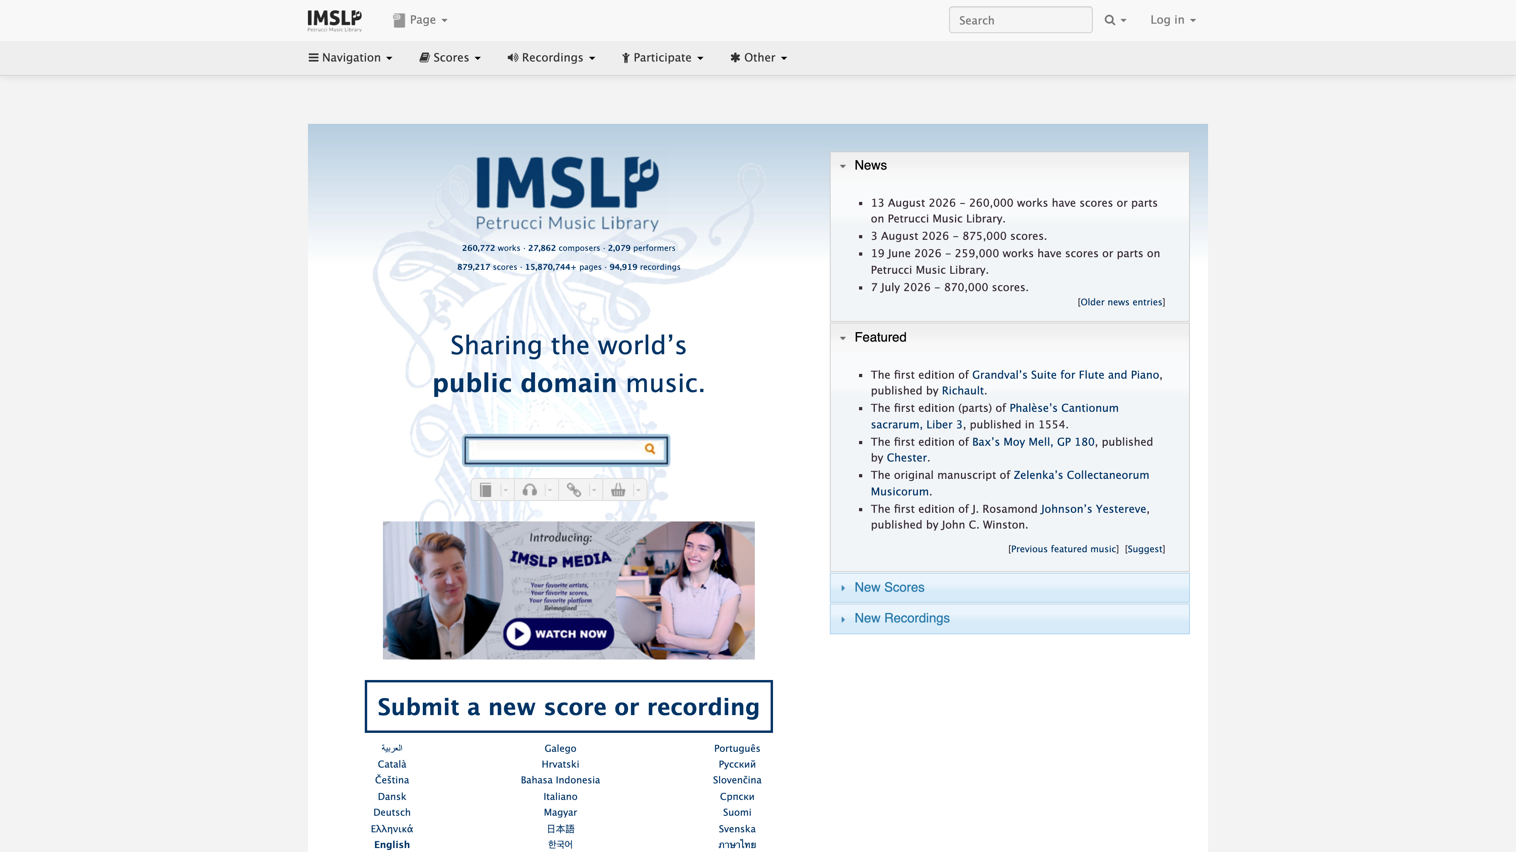The image size is (1516, 852).
Task: Open the Older news entries link
Action: 1121,302
